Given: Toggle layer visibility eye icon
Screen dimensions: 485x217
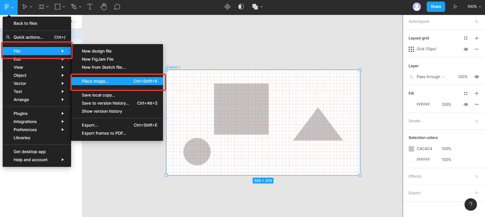Looking at the screenshot, I should click(477, 77).
